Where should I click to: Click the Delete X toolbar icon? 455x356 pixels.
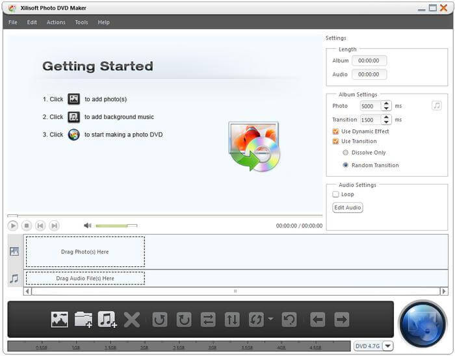click(x=132, y=320)
